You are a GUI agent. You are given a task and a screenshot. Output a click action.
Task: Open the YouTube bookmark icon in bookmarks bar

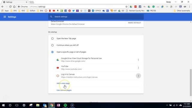pyautogui.click(x=54, y=11)
